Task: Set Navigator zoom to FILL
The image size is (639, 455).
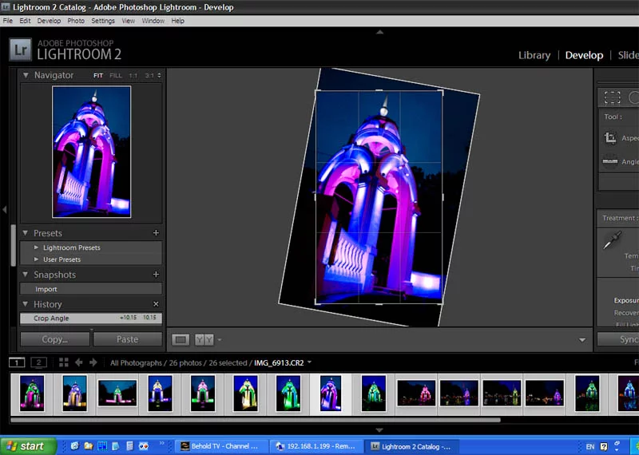Action: click(116, 76)
